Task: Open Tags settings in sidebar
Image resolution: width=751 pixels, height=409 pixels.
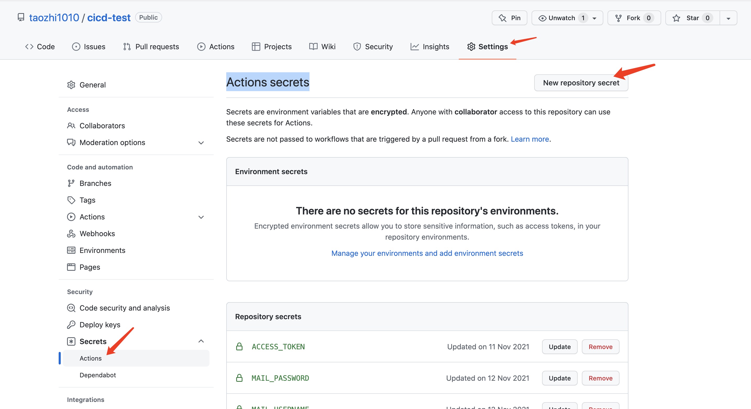Action: click(x=87, y=200)
